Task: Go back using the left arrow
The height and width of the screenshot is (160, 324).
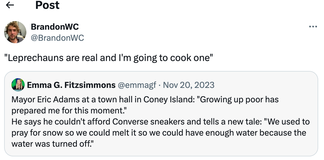Action: [10, 5]
